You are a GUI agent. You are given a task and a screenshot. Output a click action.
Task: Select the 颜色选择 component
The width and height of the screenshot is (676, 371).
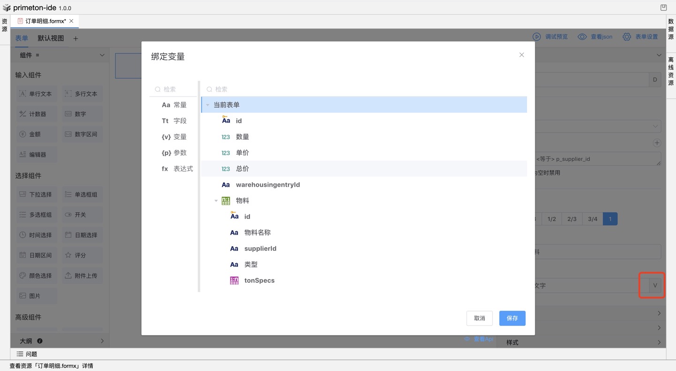[36, 275]
